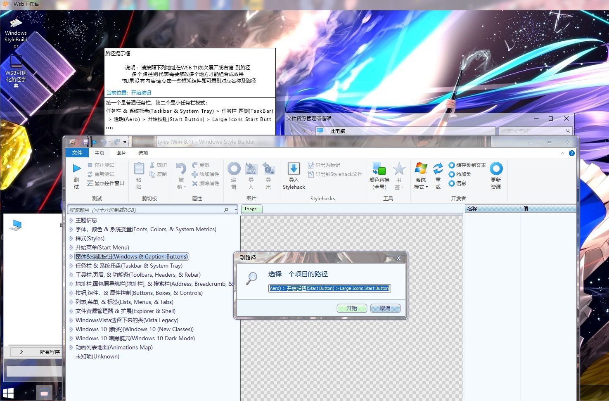
Task: Open the 文件 (File) ribbon tab
Action: 77,153
